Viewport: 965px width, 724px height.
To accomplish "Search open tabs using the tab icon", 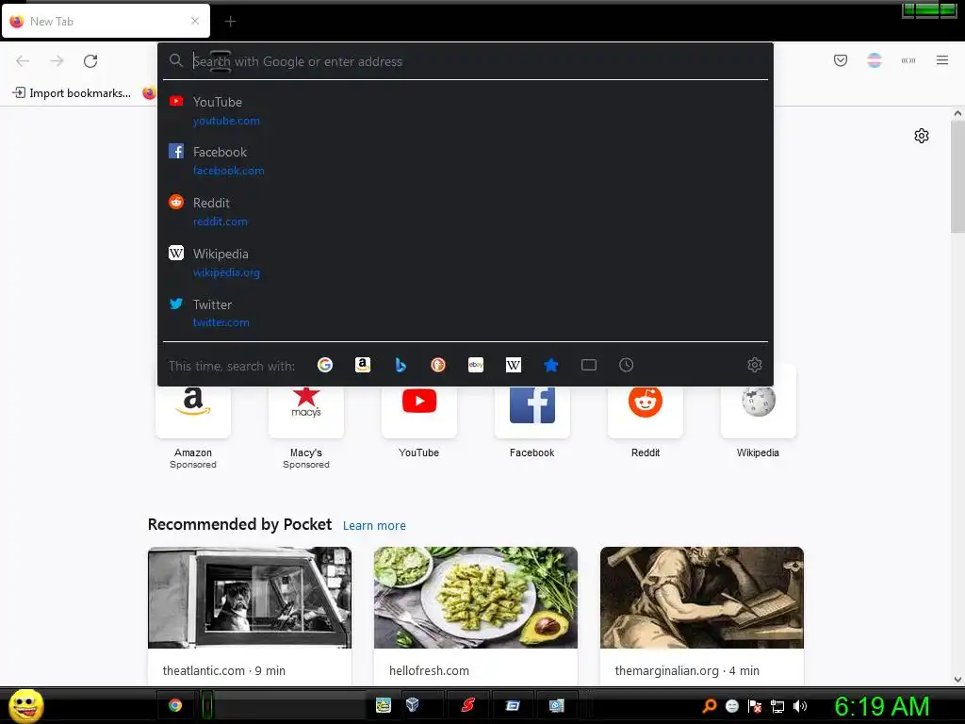I will 589,365.
